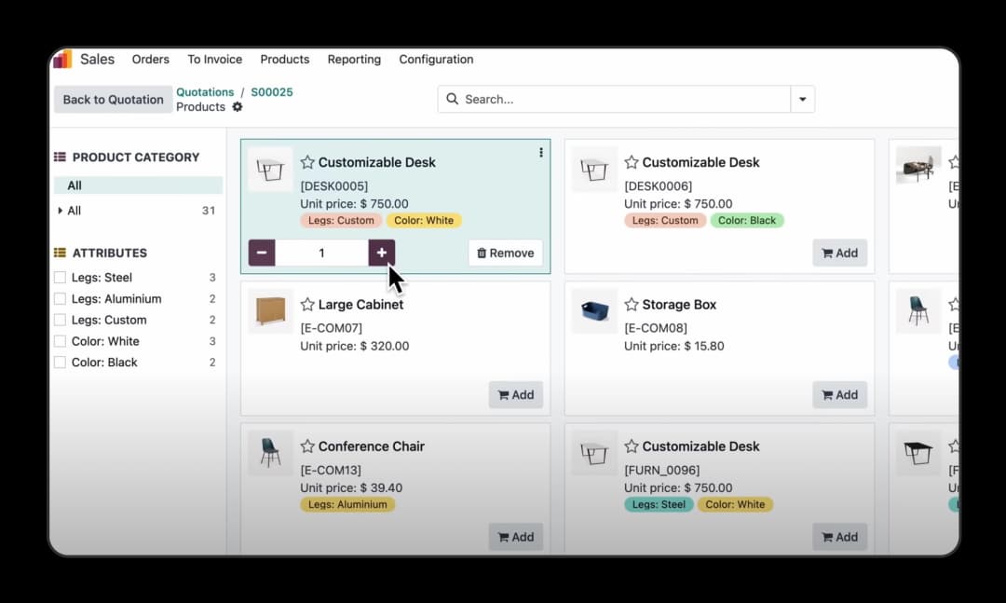Star the Large Cabinet product
This screenshot has height=603, width=1006.
(307, 305)
